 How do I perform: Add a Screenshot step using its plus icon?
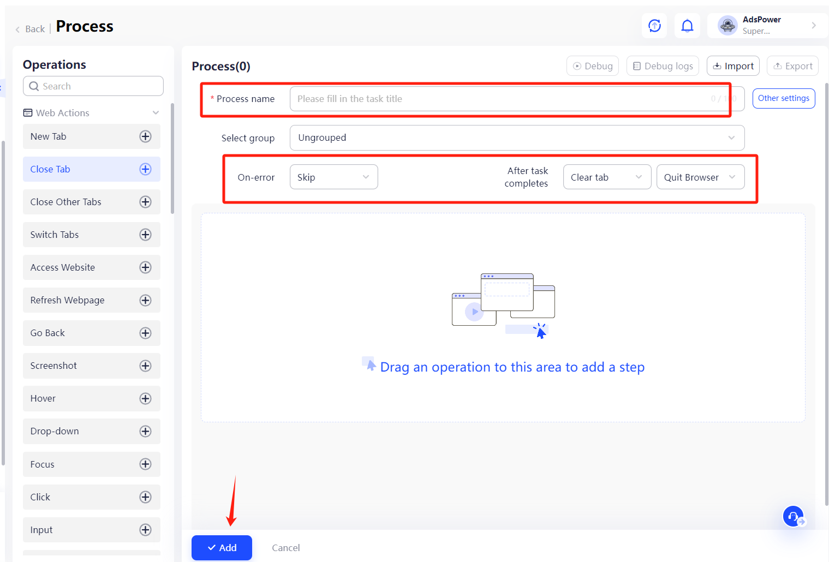click(145, 366)
